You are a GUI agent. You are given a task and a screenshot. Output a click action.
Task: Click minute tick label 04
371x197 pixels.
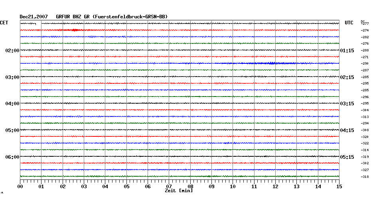point(105,187)
